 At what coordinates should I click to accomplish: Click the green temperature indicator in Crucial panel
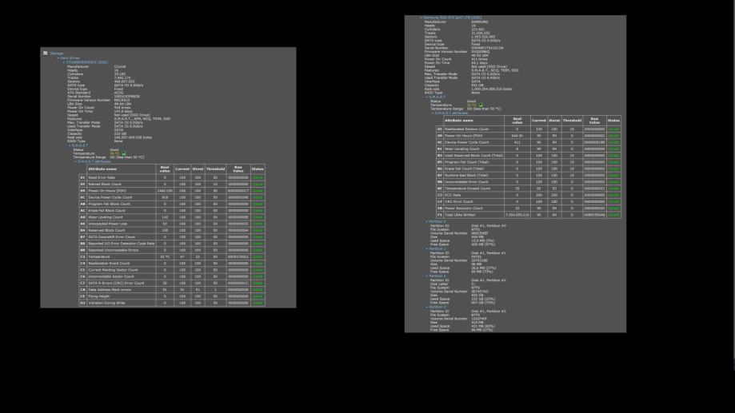[124, 153]
